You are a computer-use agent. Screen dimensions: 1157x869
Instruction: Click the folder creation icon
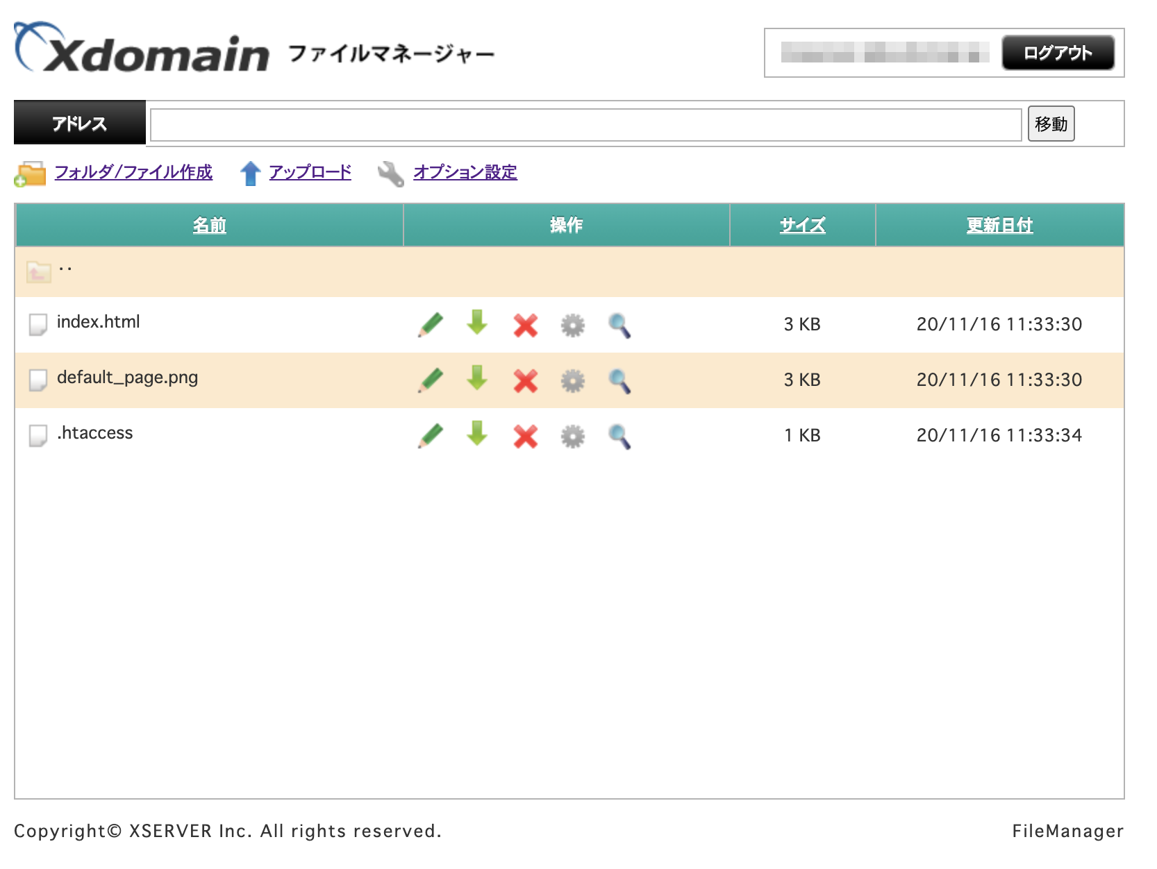pyautogui.click(x=31, y=173)
